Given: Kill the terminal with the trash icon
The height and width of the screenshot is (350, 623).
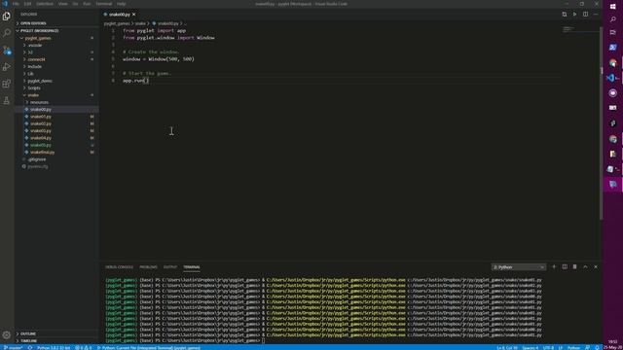Looking at the screenshot, I should (x=575, y=267).
